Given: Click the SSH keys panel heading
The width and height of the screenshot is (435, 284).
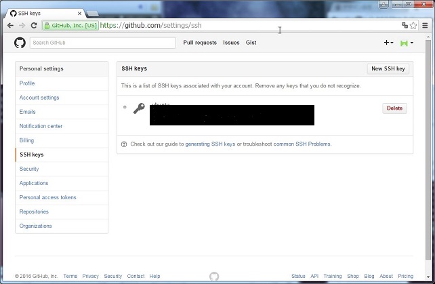Looking at the screenshot, I should (x=134, y=69).
